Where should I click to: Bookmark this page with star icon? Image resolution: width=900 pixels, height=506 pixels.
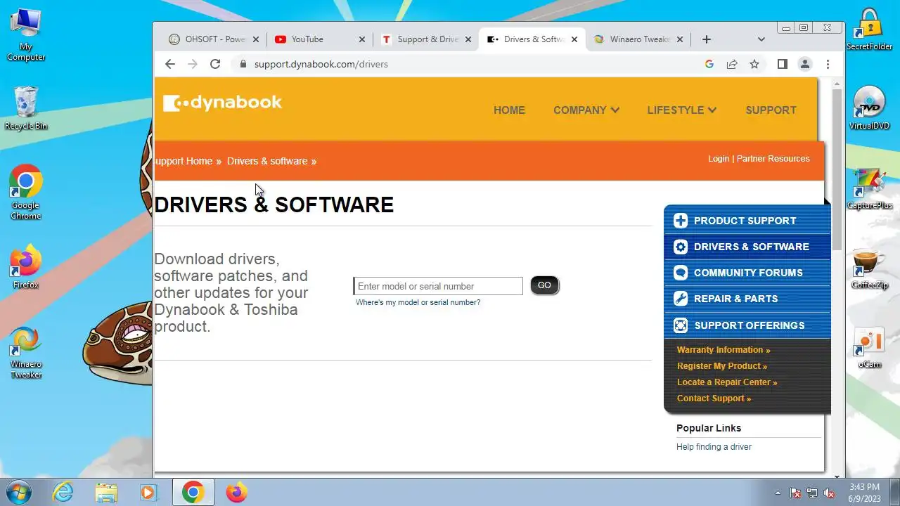[x=754, y=64]
